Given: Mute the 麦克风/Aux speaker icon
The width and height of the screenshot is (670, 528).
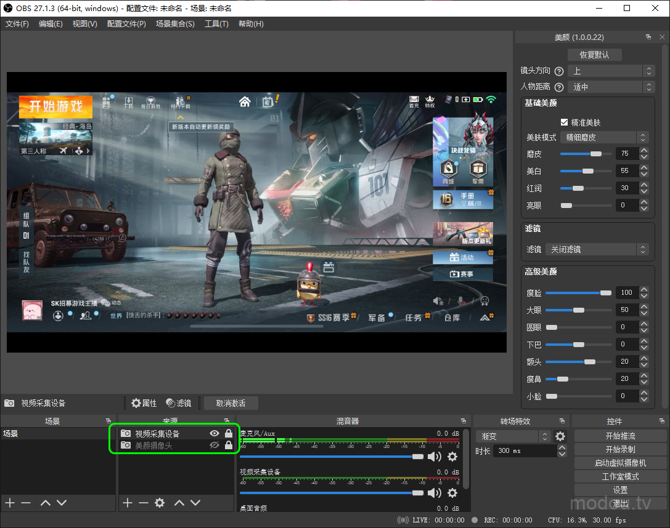Looking at the screenshot, I should coord(435,457).
